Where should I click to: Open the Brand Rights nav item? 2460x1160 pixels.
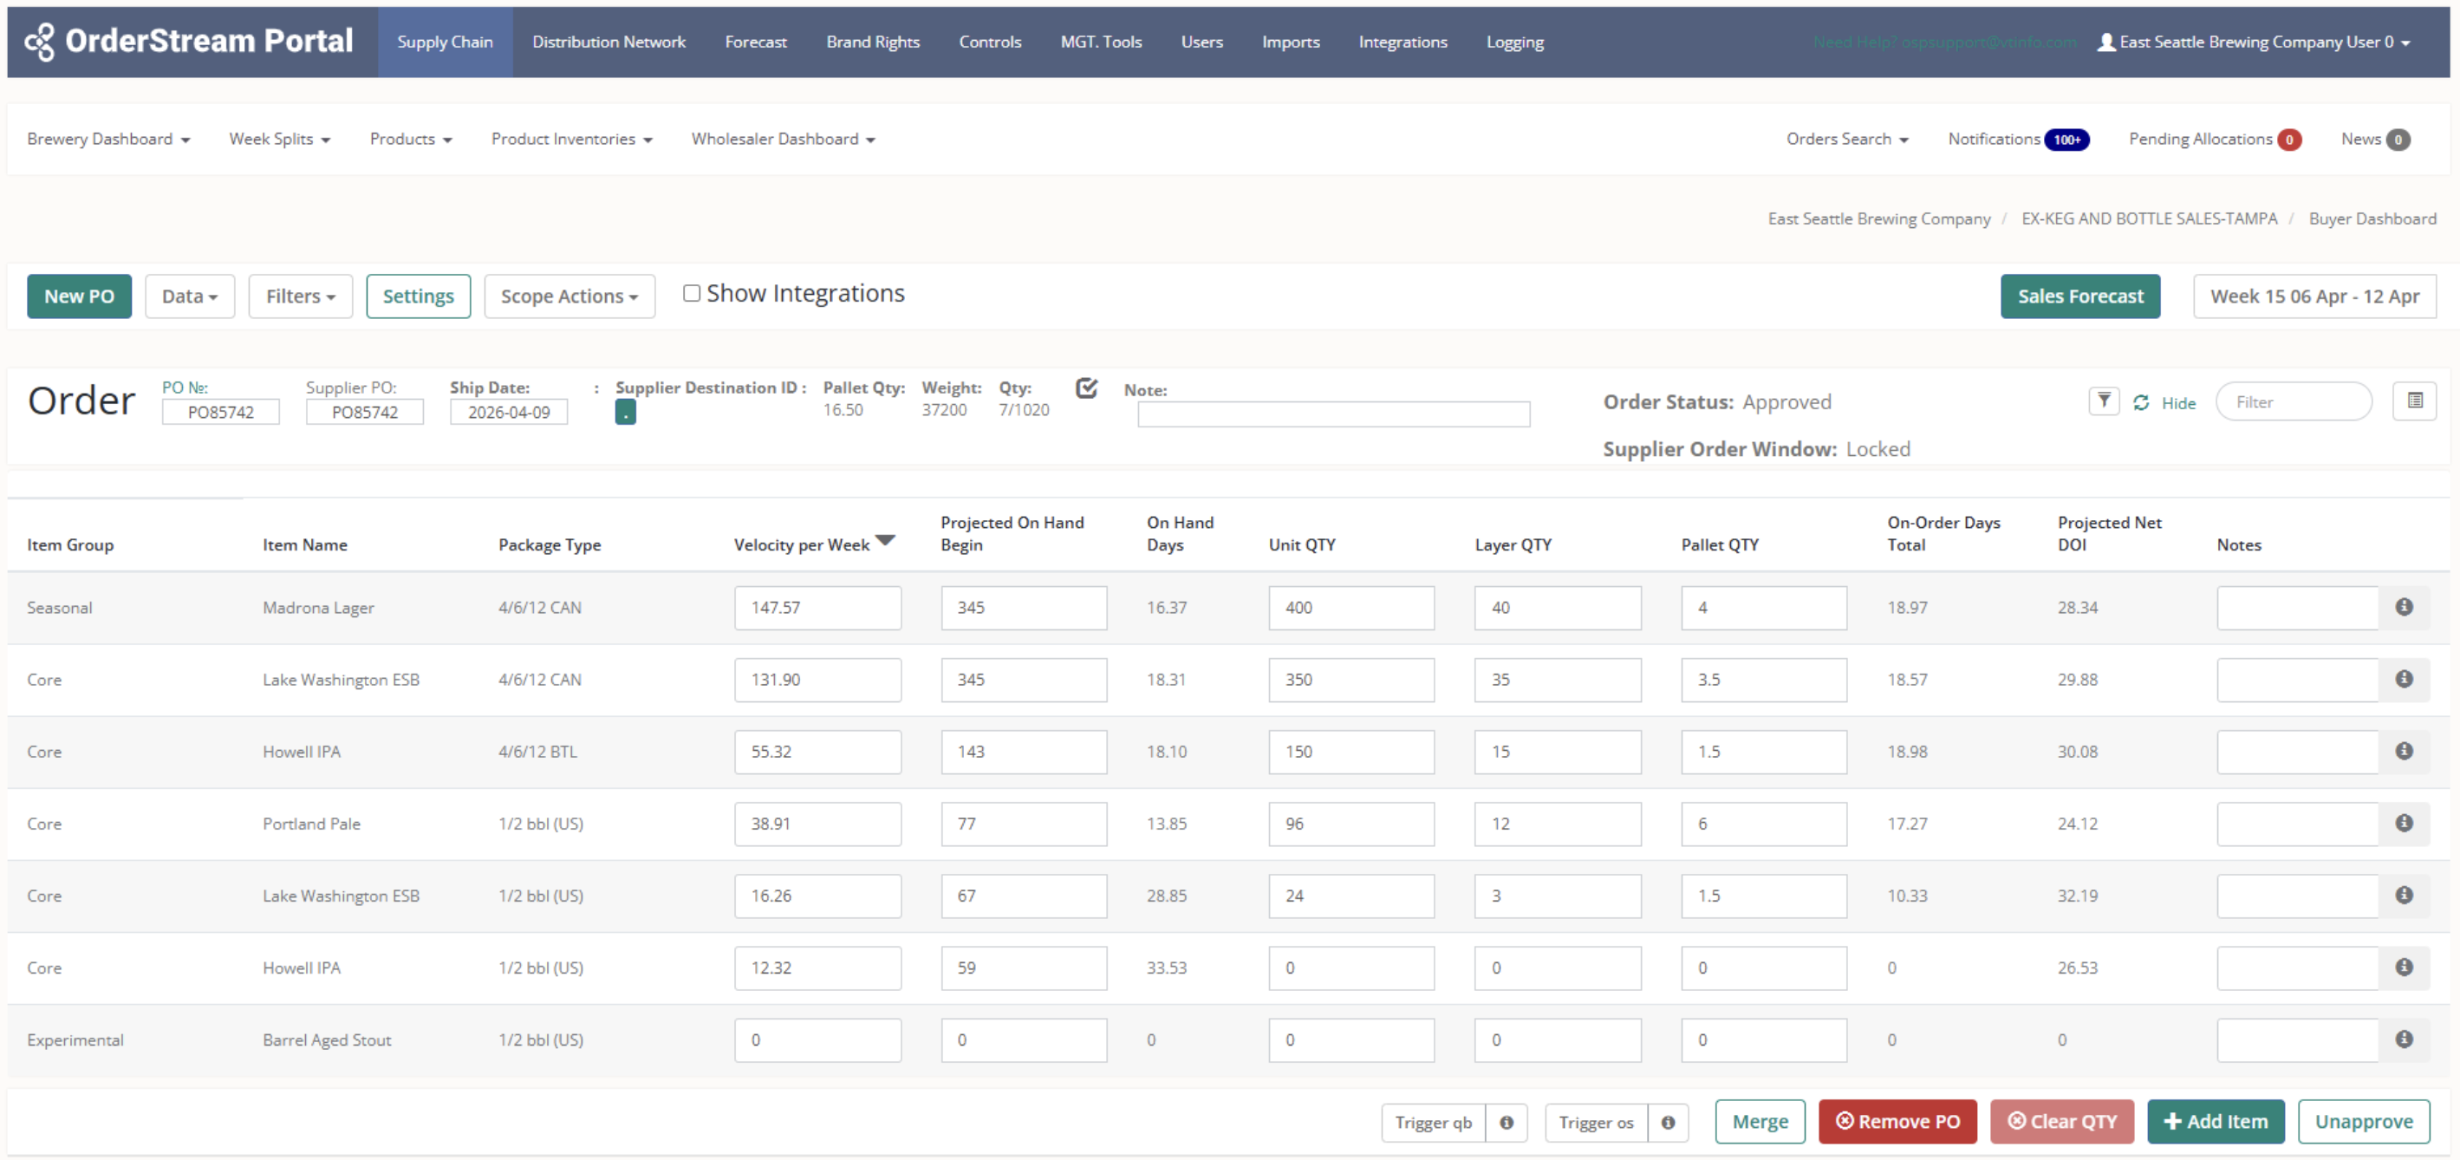point(872,42)
